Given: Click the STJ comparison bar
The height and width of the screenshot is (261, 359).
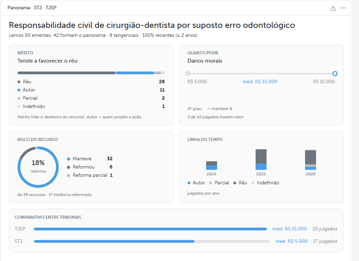Looking at the screenshot, I should [x=152, y=241].
